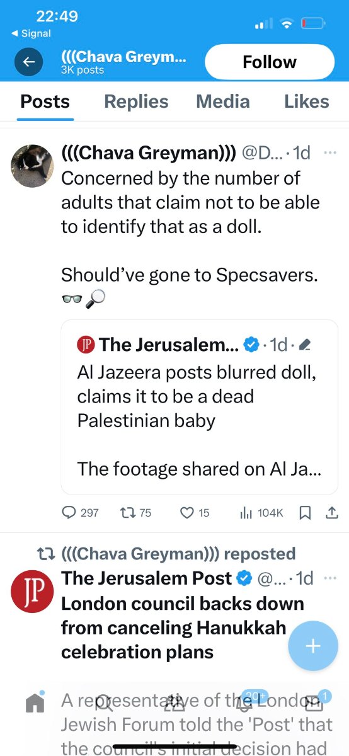This screenshot has height=756, width=349.
Task: Switch to the Media tab
Action: 222,101
